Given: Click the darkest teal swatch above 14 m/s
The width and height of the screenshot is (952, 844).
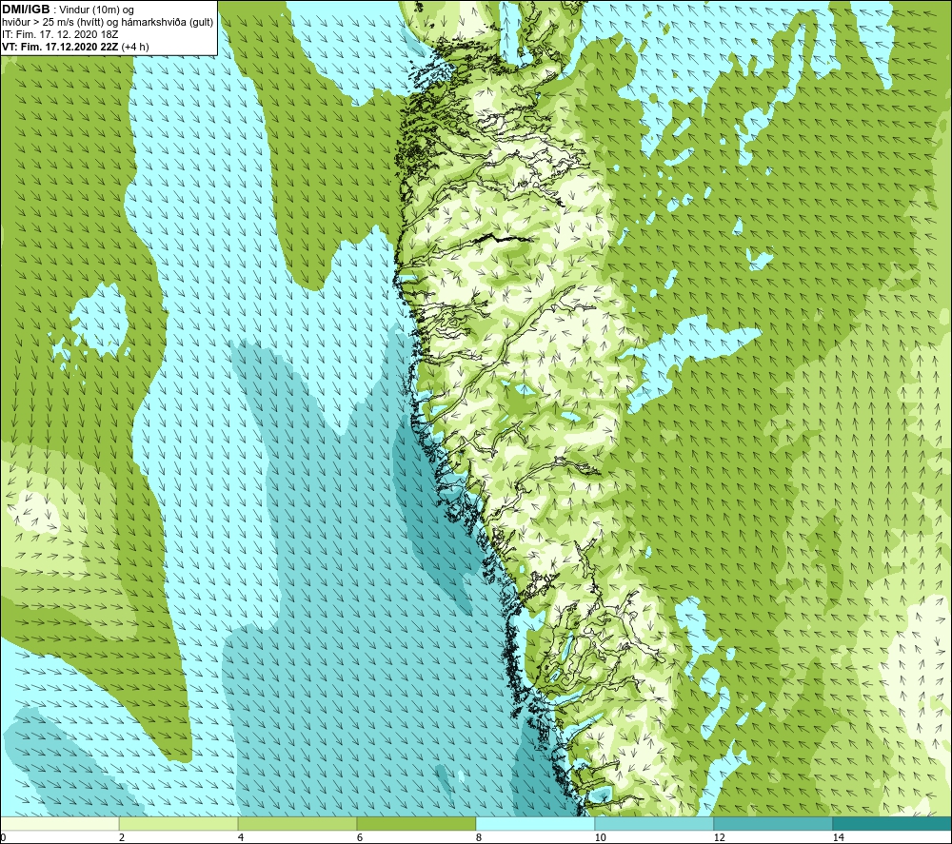Looking at the screenshot, I should click(x=893, y=823).
